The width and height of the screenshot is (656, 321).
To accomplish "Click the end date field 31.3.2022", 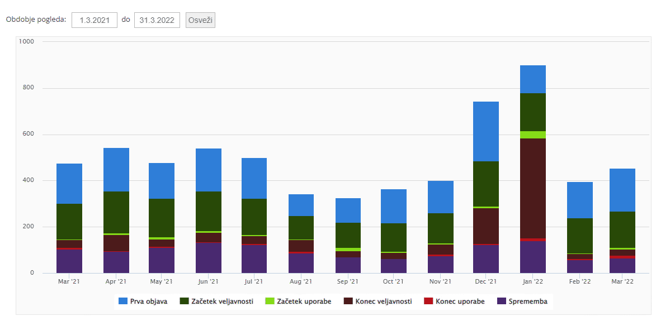I will (x=157, y=20).
